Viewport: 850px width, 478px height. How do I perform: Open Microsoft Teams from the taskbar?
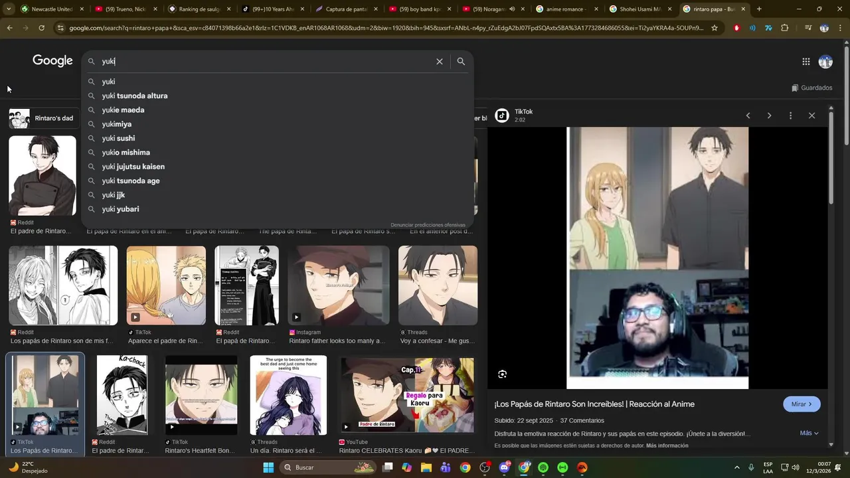(446, 467)
